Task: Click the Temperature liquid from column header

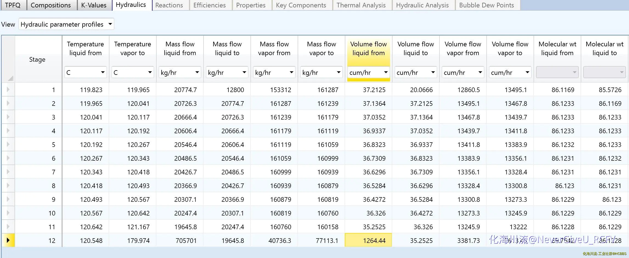Action: coord(86,49)
